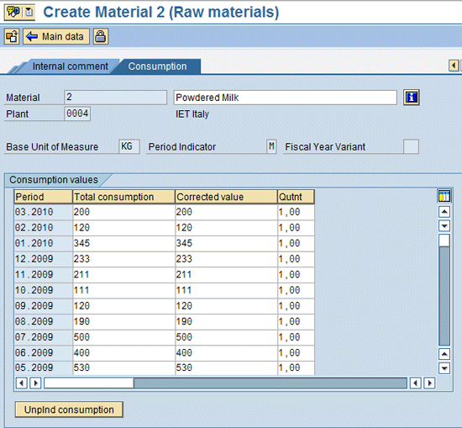462x428 pixels.
Task: Go back to Main data
Action: [x=56, y=36]
